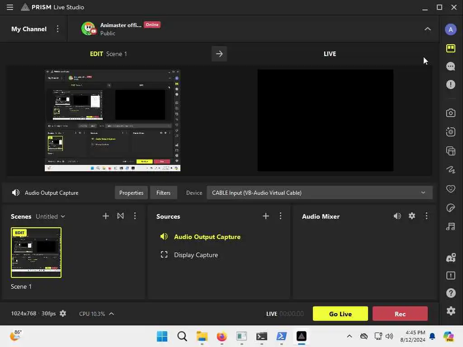Open the hamburger main menu

click(10, 7)
